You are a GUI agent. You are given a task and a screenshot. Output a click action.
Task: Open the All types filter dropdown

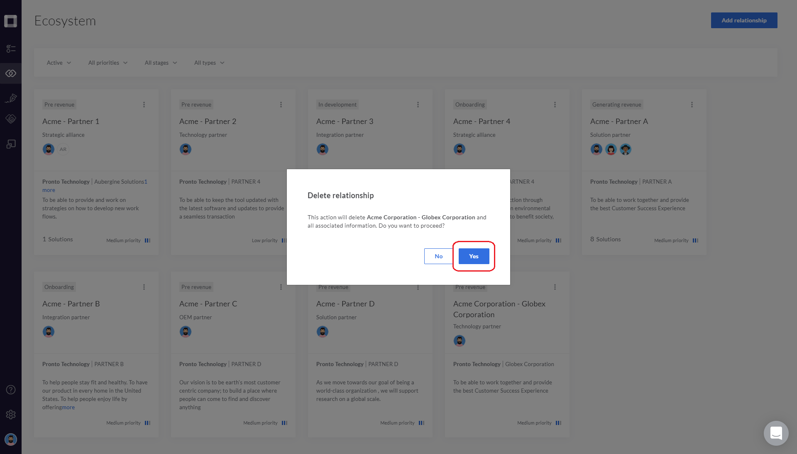point(209,63)
